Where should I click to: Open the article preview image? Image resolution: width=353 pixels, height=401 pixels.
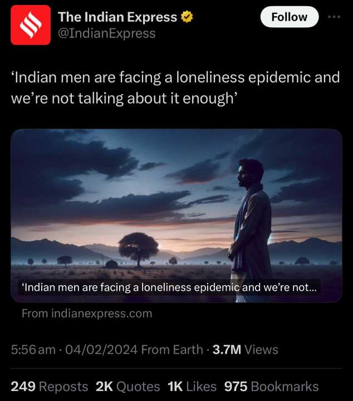pos(176,216)
